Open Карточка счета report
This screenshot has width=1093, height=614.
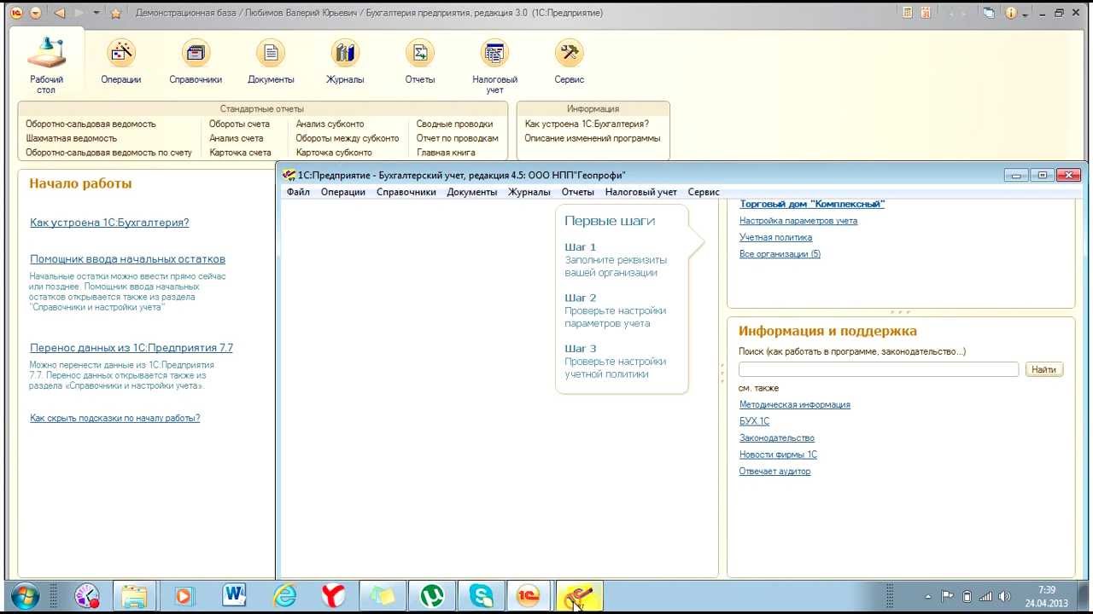(x=240, y=153)
